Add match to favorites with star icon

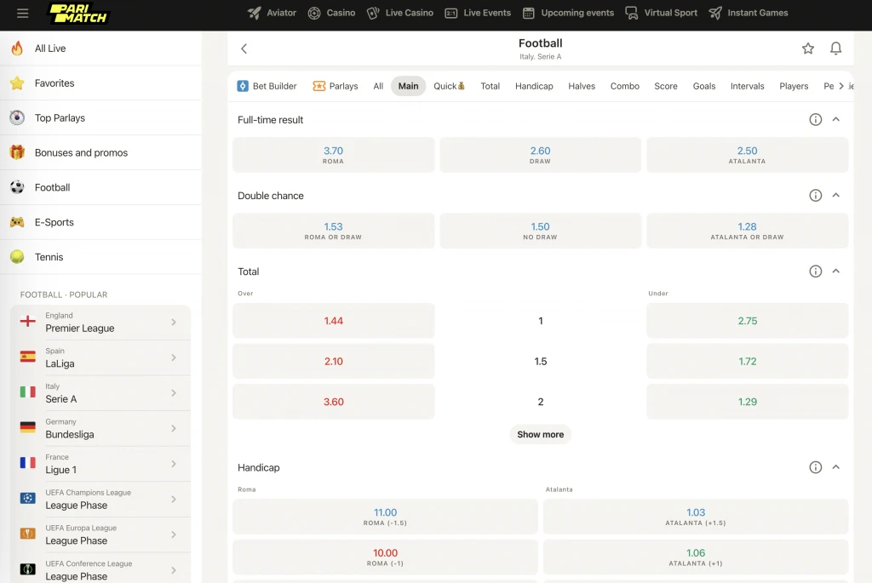[807, 49]
